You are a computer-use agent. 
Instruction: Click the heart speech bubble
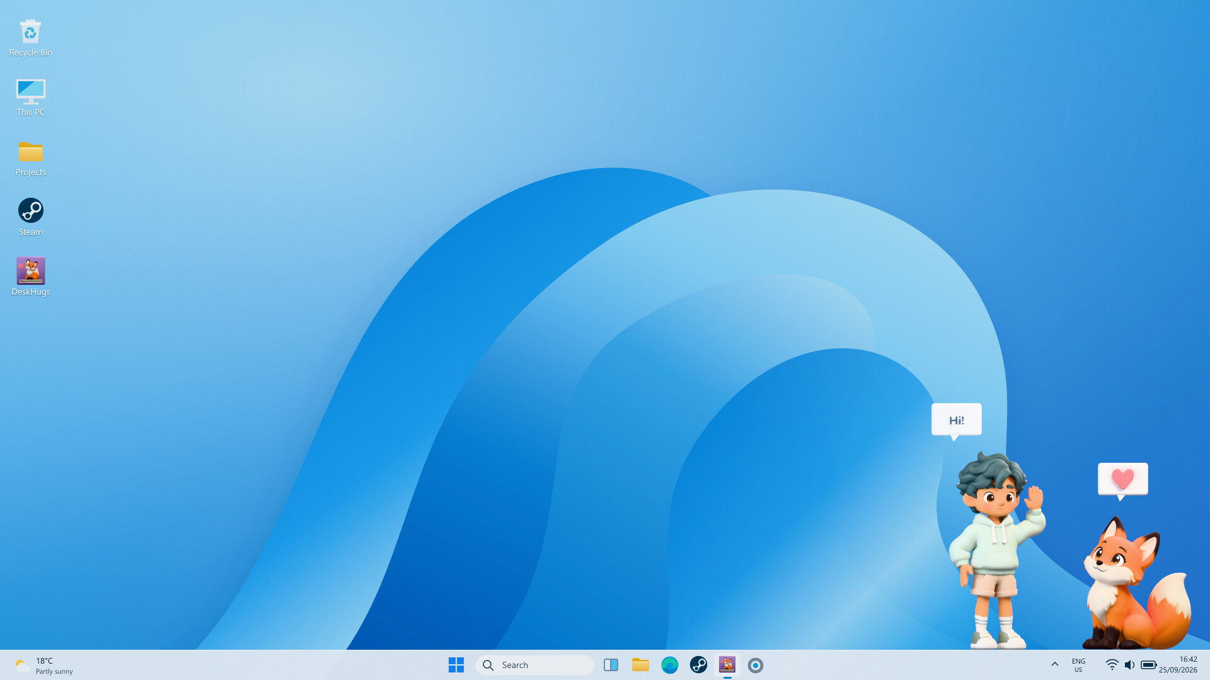tap(1122, 480)
